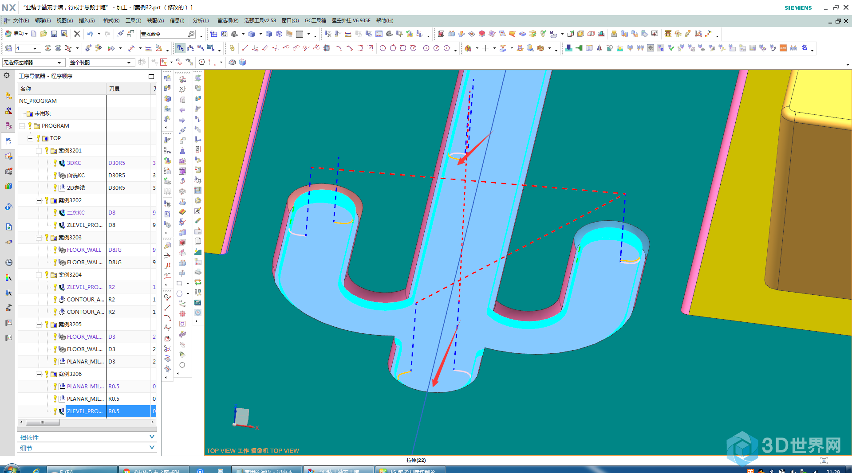Screen dimensions: 852x473
Task: Click the Measure Distance ruler icon
Action: [149, 48]
